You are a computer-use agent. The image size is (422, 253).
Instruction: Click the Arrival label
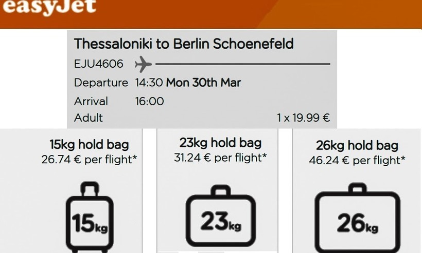(x=91, y=101)
